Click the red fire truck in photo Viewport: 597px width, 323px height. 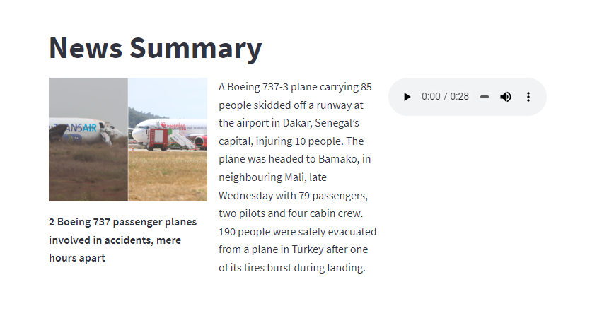[x=157, y=139]
